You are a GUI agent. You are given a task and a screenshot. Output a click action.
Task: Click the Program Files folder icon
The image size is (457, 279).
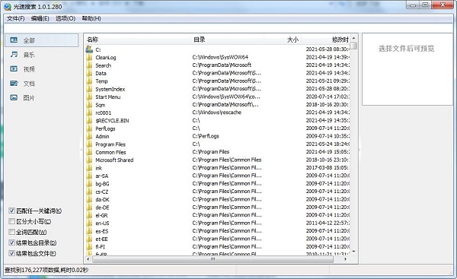point(89,144)
